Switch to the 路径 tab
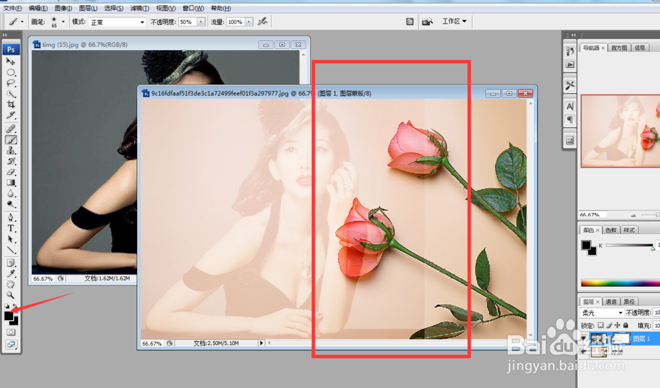 (x=629, y=302)
